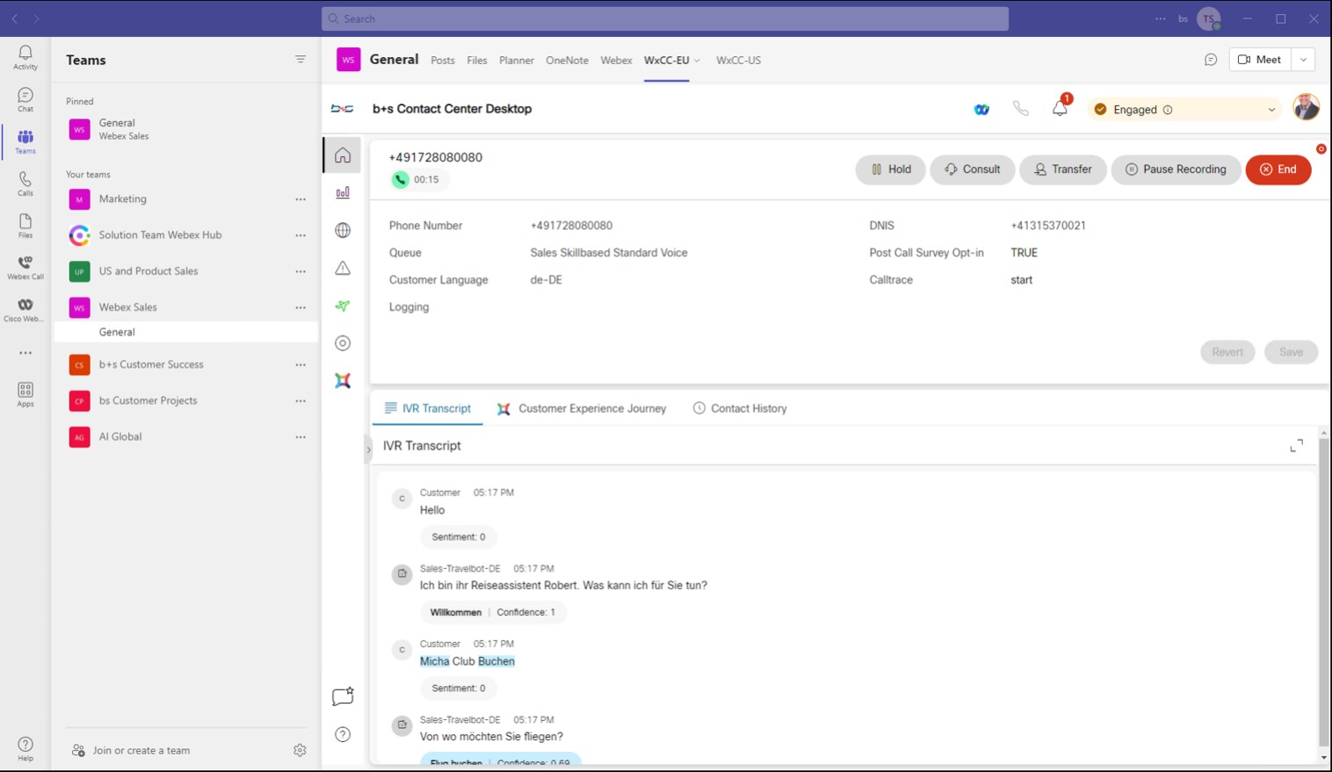Viewport: 1332px width, 772px height.
Task: Open the circular target icon in sidebar
Action: 343,343
